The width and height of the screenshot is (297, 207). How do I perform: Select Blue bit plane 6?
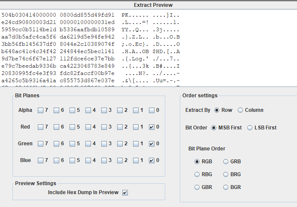click(56, 160)
